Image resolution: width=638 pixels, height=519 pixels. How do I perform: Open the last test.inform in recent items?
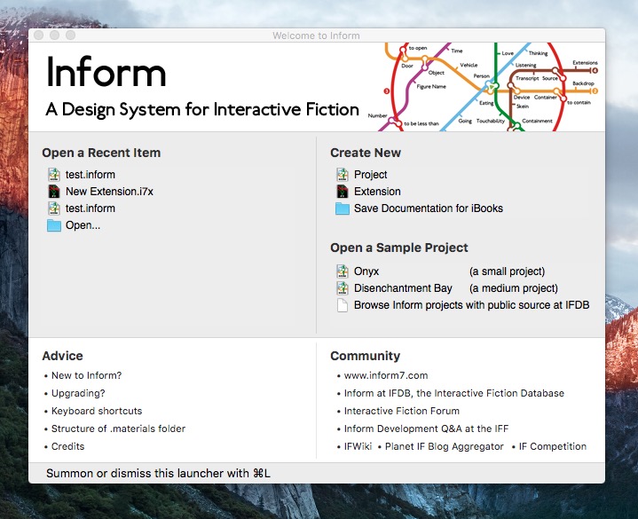(x=90, y=208)
